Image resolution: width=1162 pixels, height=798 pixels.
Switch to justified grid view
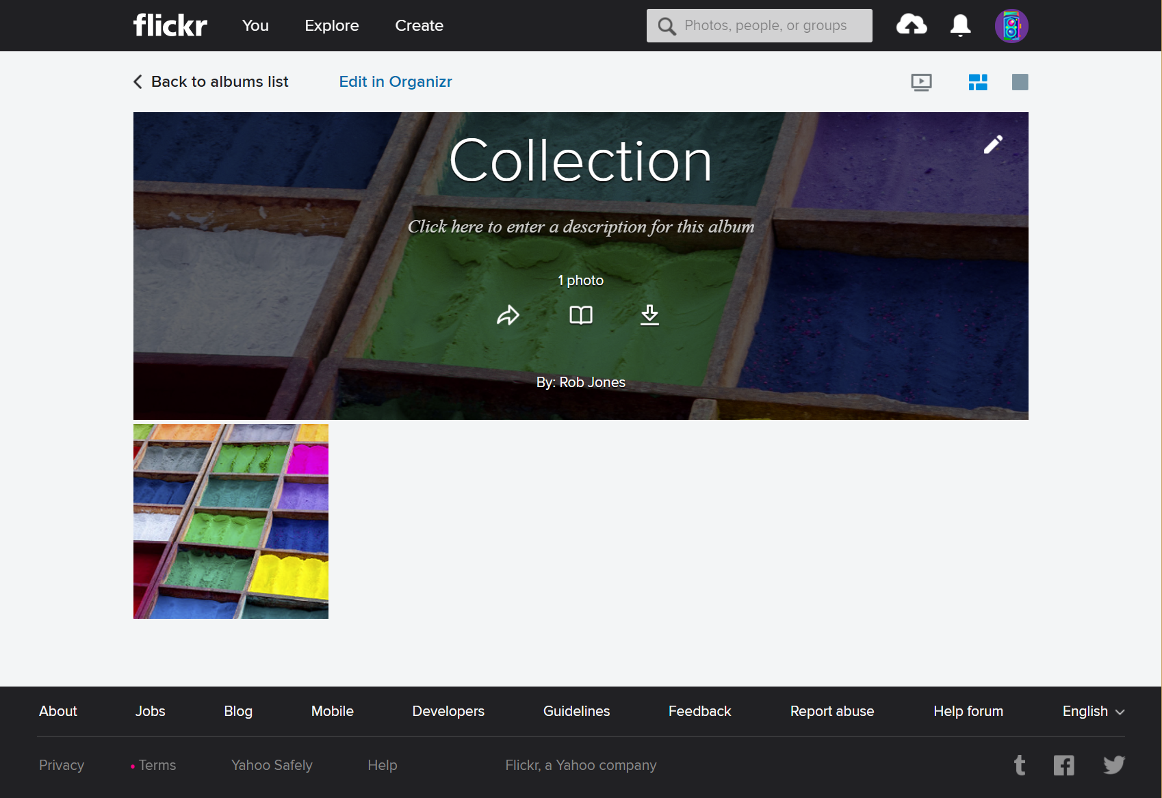click(x=978, y=82)
